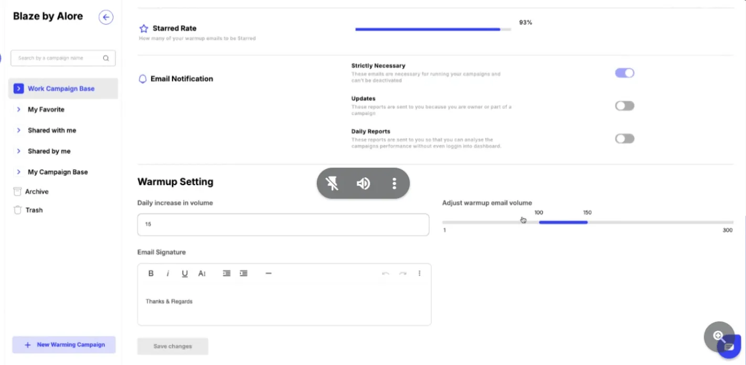Open the overlay three-dot options menu
Screen dimensions: 746x365
click(x=394, y=183)
